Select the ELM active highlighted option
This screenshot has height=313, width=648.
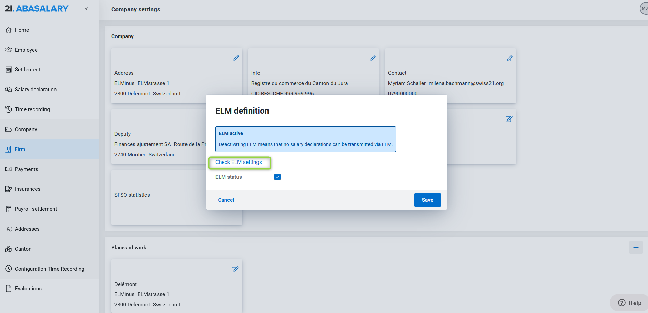305,139
